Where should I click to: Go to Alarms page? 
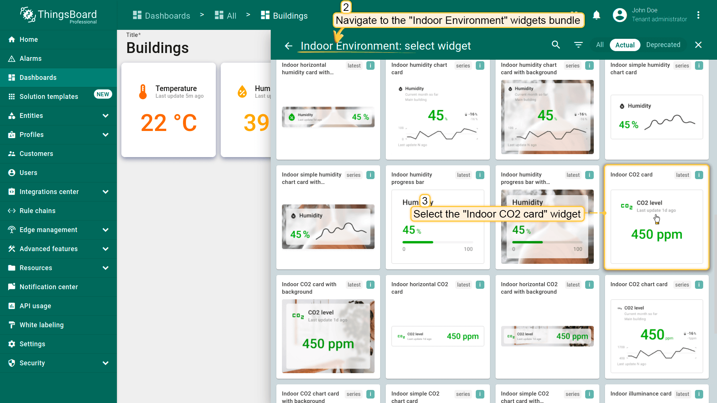tap(31, 59)
